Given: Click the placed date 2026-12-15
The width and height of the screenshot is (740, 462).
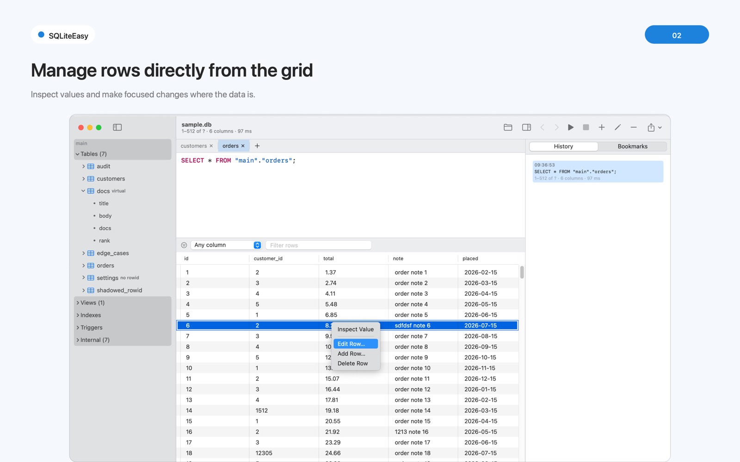Looking at the screenshot, I should (x=481, y=379).
